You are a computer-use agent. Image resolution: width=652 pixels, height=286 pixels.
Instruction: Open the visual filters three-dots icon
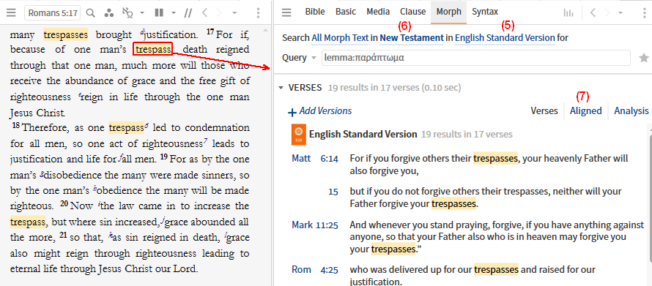pos(109,13)
